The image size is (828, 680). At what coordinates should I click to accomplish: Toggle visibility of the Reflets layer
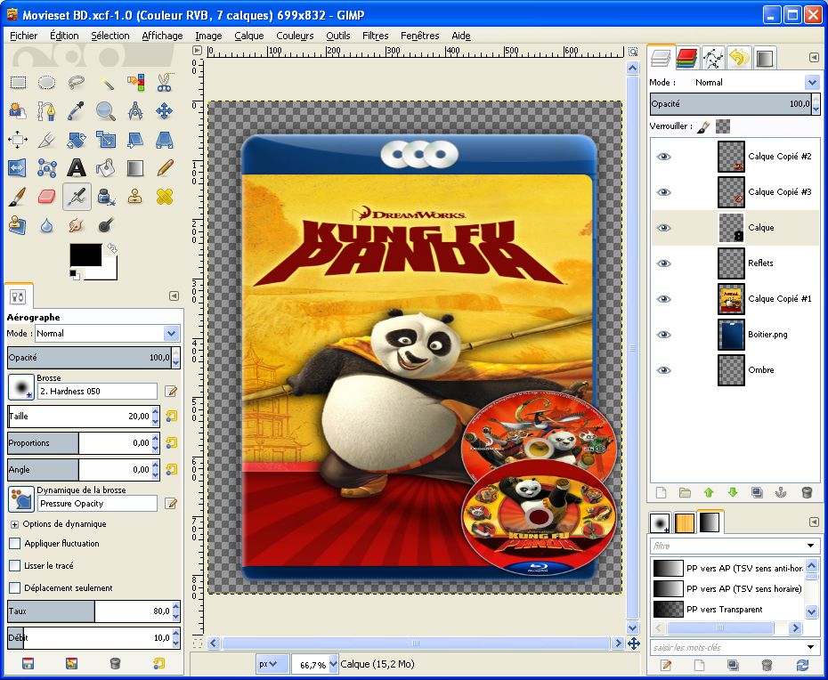click(x=664, y=263)
